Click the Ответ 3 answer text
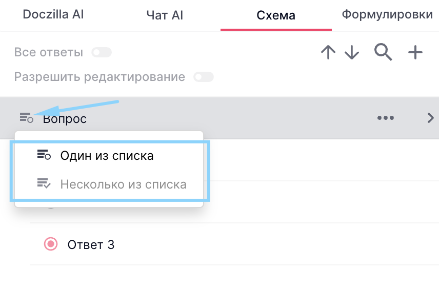 coord(91,245)
